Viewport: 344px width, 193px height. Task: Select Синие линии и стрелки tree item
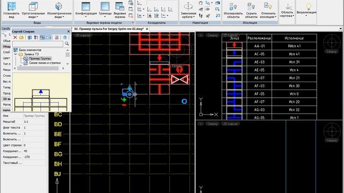[x=45, y=63]
